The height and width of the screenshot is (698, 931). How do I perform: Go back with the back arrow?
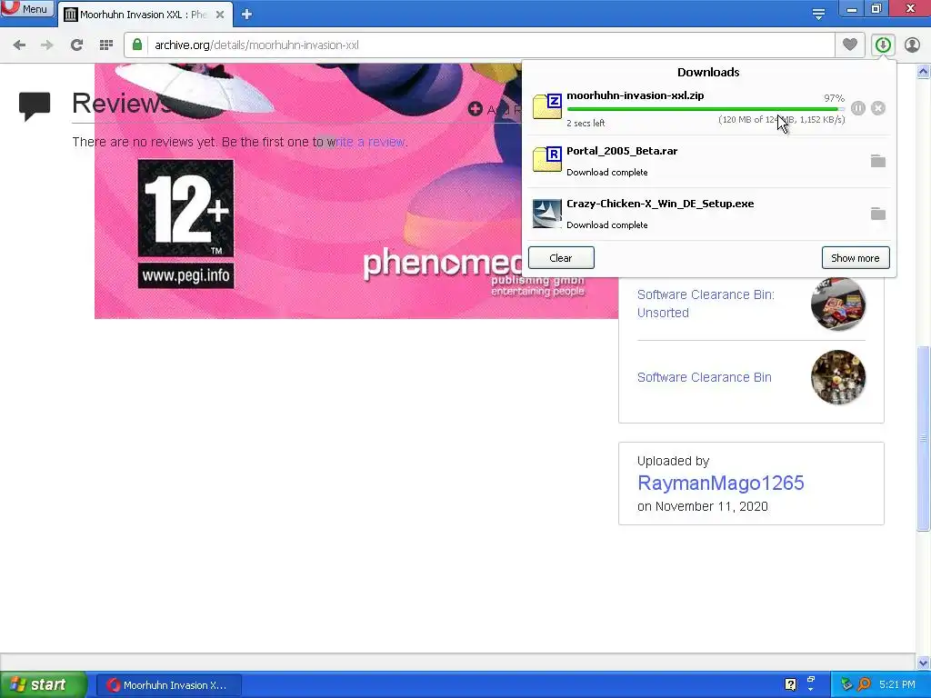[x=19, y=45]
